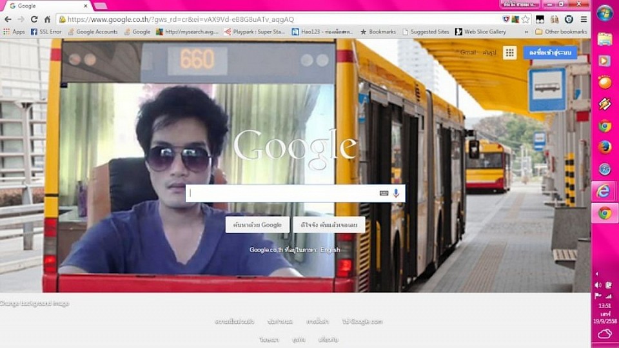Open the binoculars extension icon
This screenshot has height=348, width=619.
point(555,19)
